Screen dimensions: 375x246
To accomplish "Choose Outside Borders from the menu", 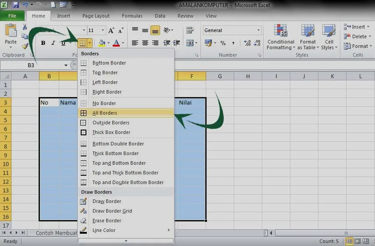I will [x=126, y=123].
